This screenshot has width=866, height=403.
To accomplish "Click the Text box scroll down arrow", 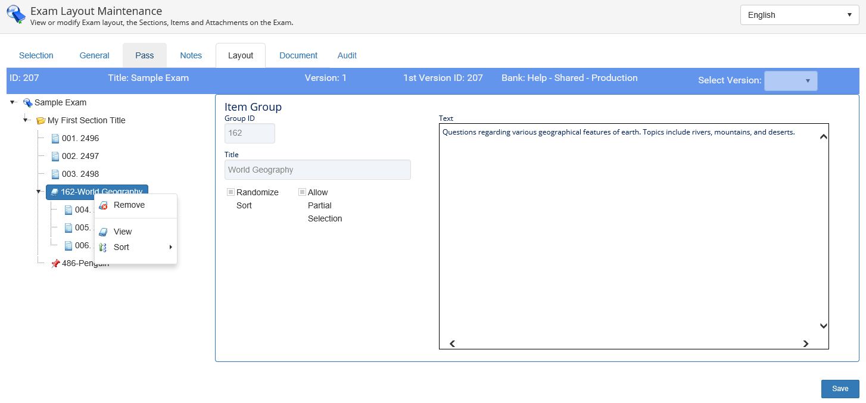I will [x=823, y=326].
